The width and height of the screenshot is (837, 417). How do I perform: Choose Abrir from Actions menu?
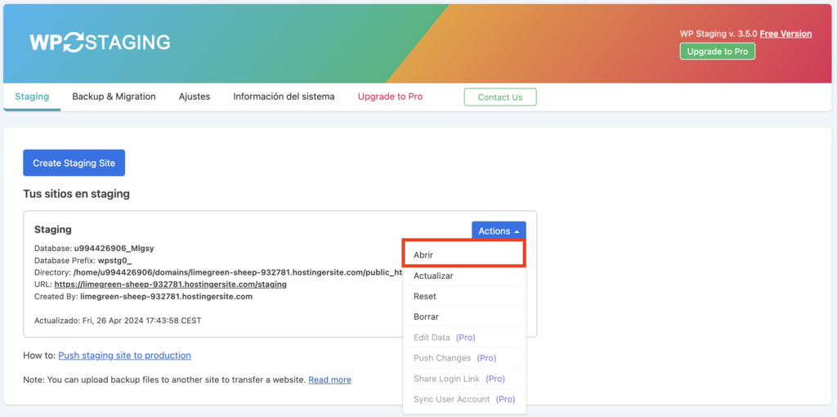coord(464,254)
